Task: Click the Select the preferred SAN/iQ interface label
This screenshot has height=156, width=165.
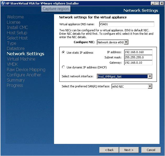Action: pos(86,86)
